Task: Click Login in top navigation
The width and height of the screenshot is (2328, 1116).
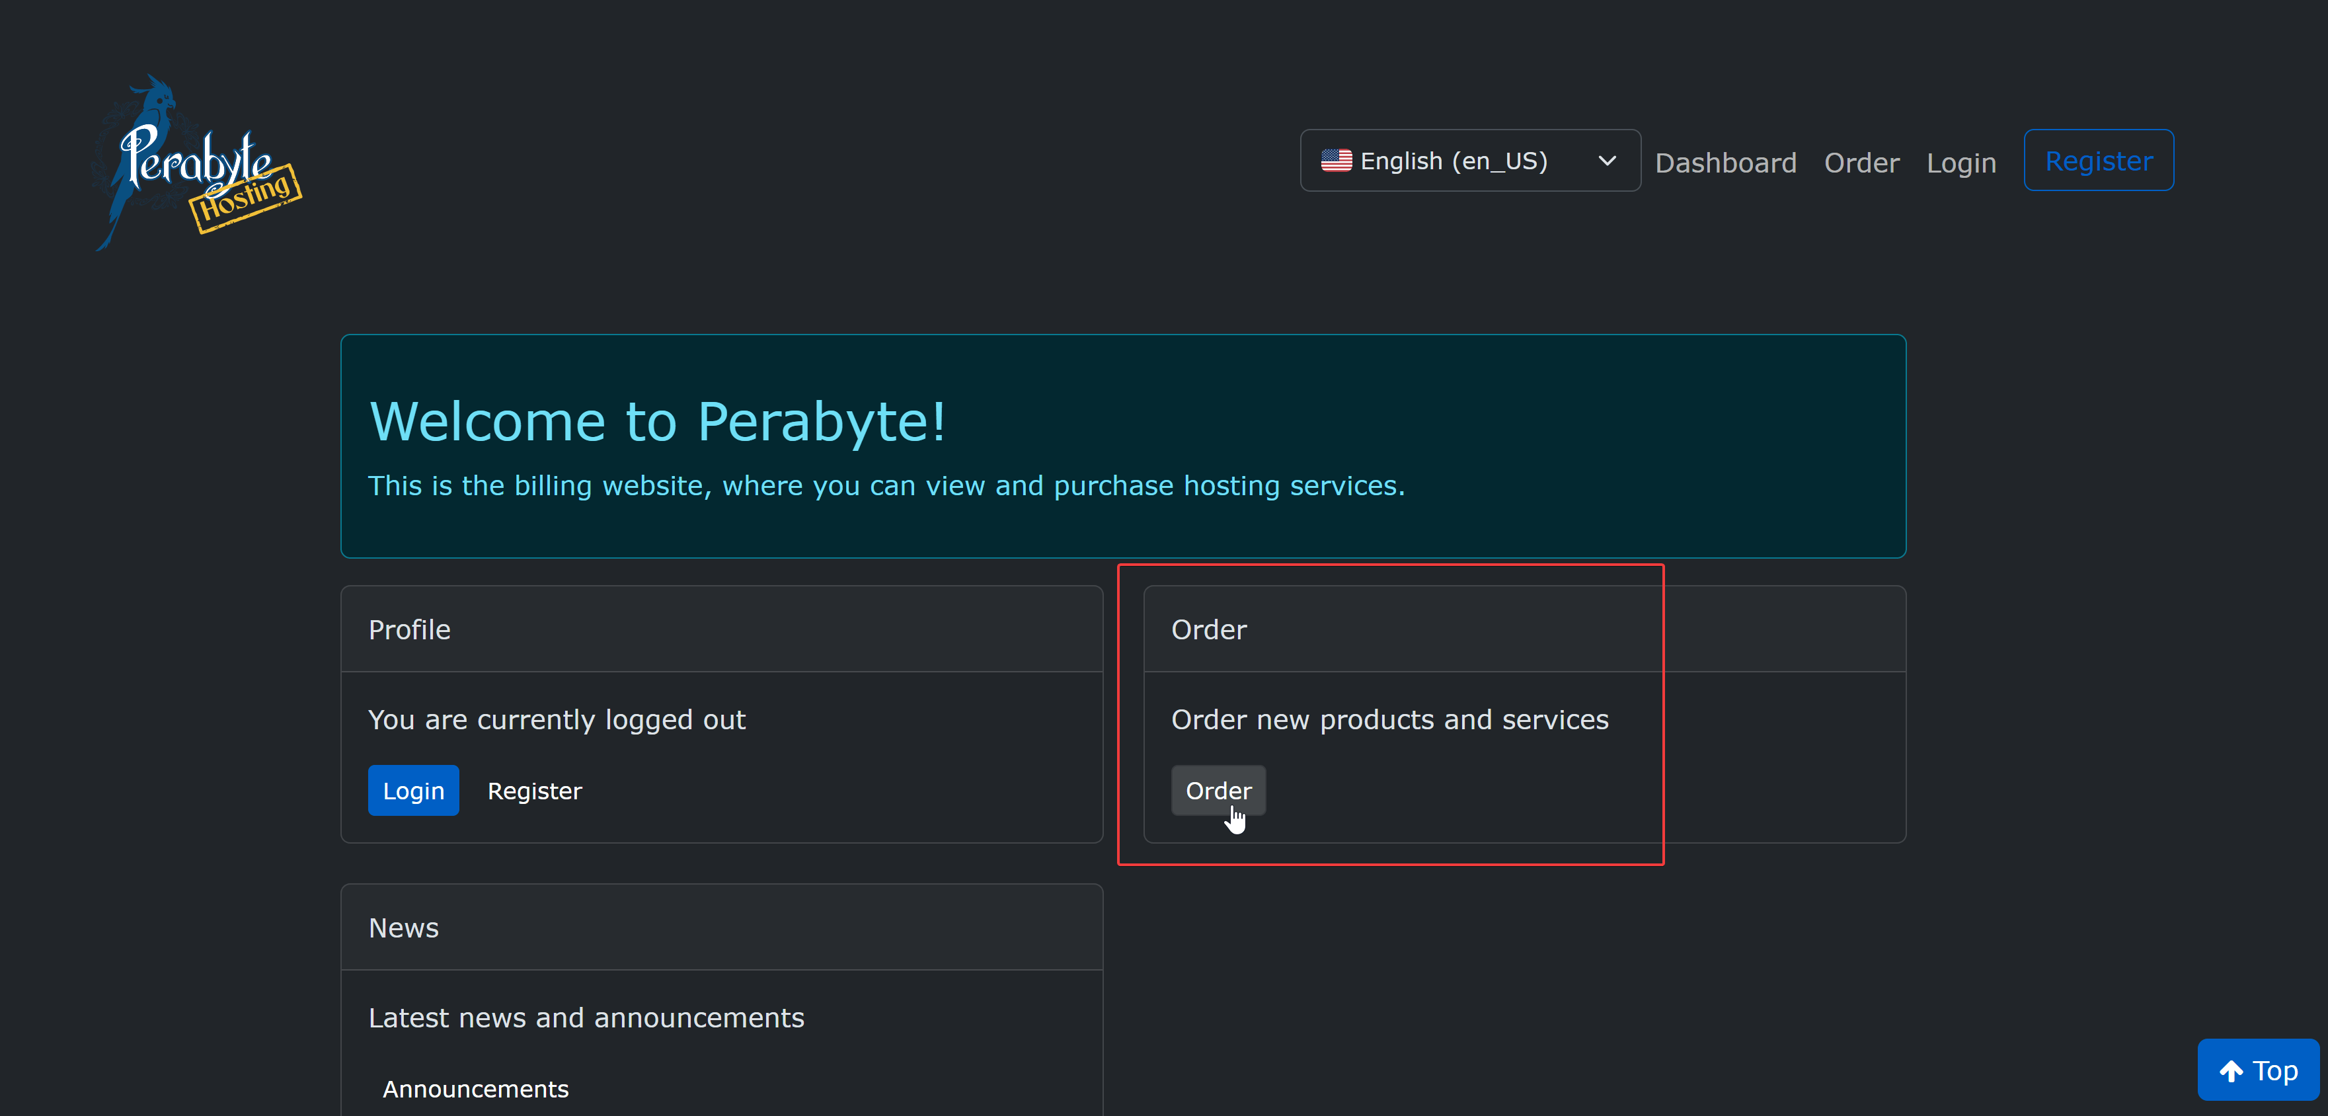Action: 1960,163
